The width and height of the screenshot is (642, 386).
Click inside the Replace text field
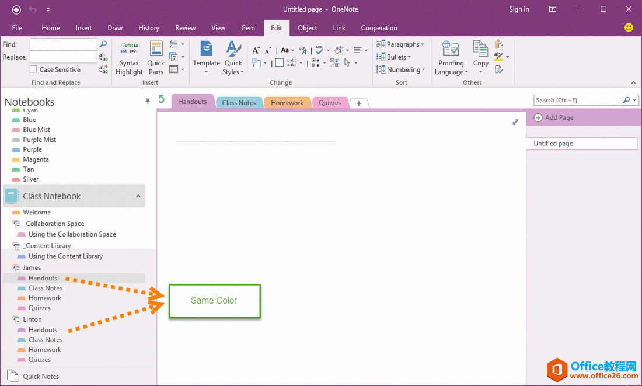coord(64,57)
